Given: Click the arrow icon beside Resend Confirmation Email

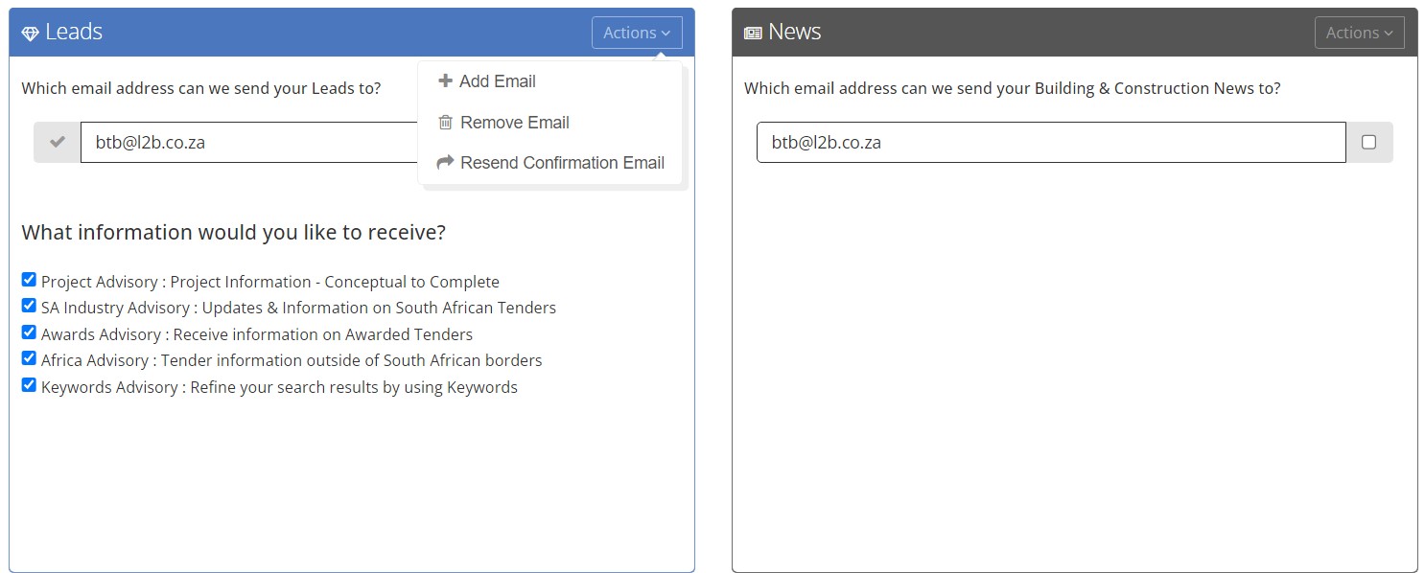Looking at the screenshot, I should pos(445,163).
